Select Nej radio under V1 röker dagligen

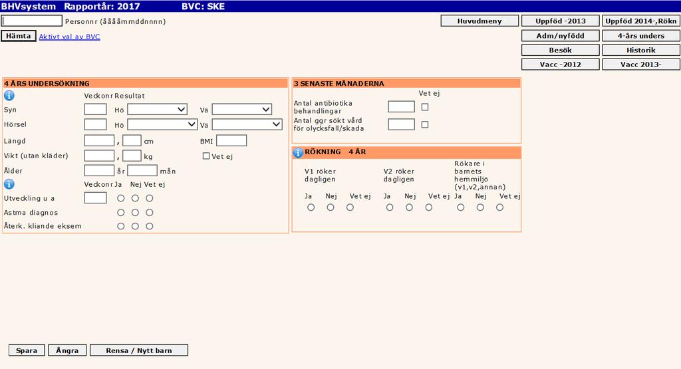pyautogui.click(x=331, y=207)
